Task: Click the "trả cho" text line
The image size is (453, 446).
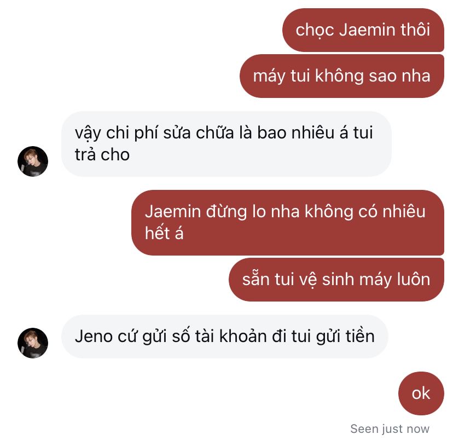Action: 102,154
